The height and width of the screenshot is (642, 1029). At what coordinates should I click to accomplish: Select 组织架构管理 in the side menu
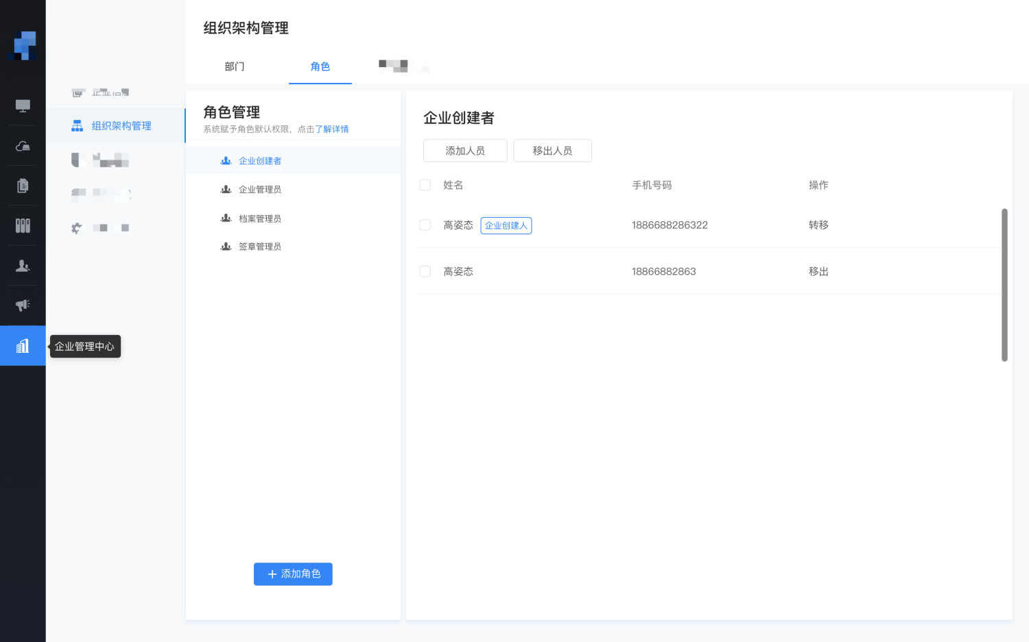click(115, 126)
